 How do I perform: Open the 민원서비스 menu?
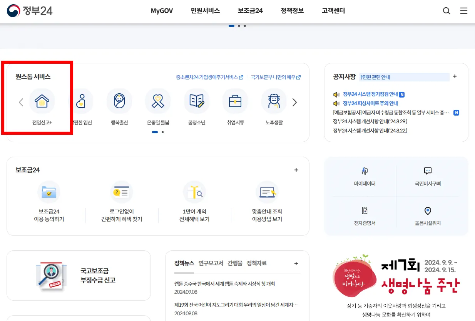(x=205, y=11)
